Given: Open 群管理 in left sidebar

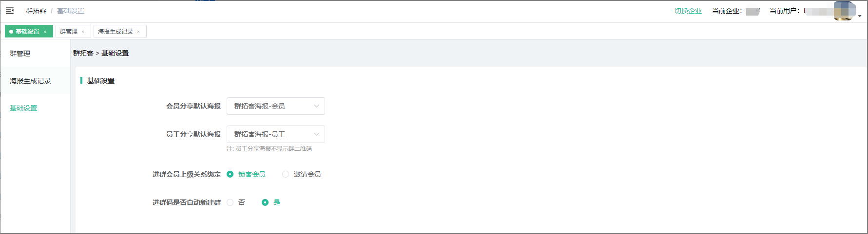Looking at the screenshot, I should pyautogui.click(x=20, y=54).
